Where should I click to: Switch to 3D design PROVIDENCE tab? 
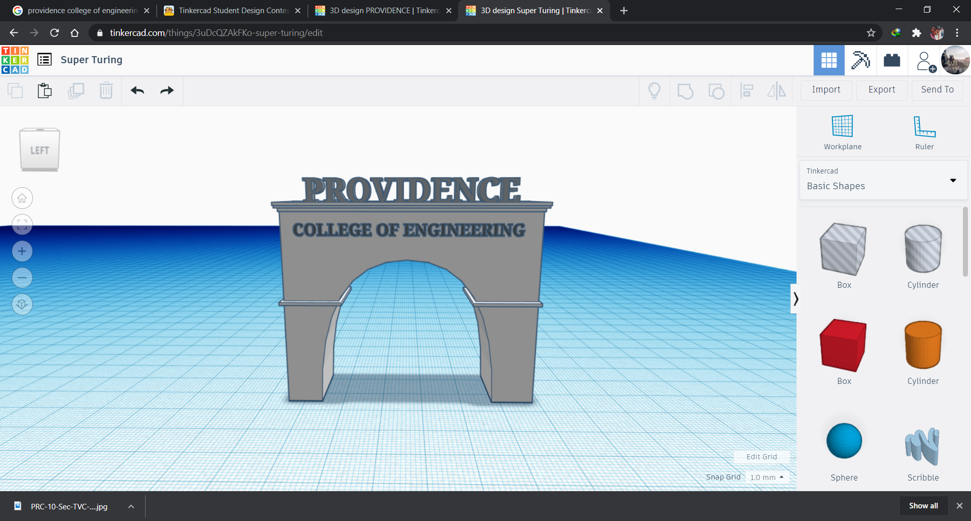383,11
